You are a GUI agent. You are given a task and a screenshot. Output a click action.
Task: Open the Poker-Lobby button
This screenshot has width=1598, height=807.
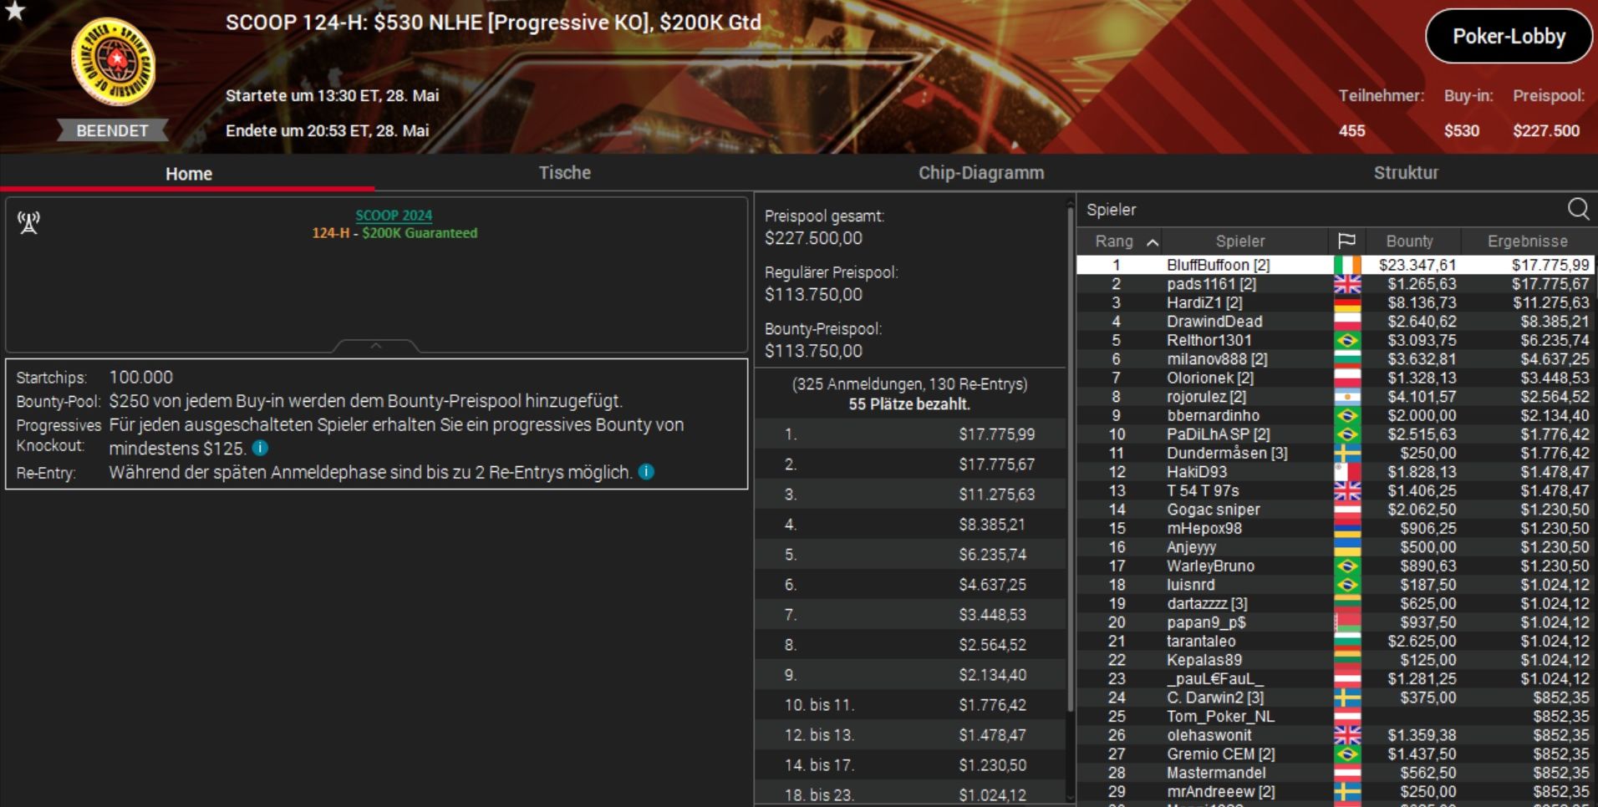(x=1509, y=37)
